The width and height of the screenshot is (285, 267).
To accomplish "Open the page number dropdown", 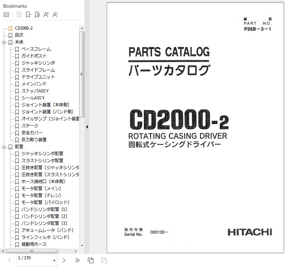I will pos(54,261).
